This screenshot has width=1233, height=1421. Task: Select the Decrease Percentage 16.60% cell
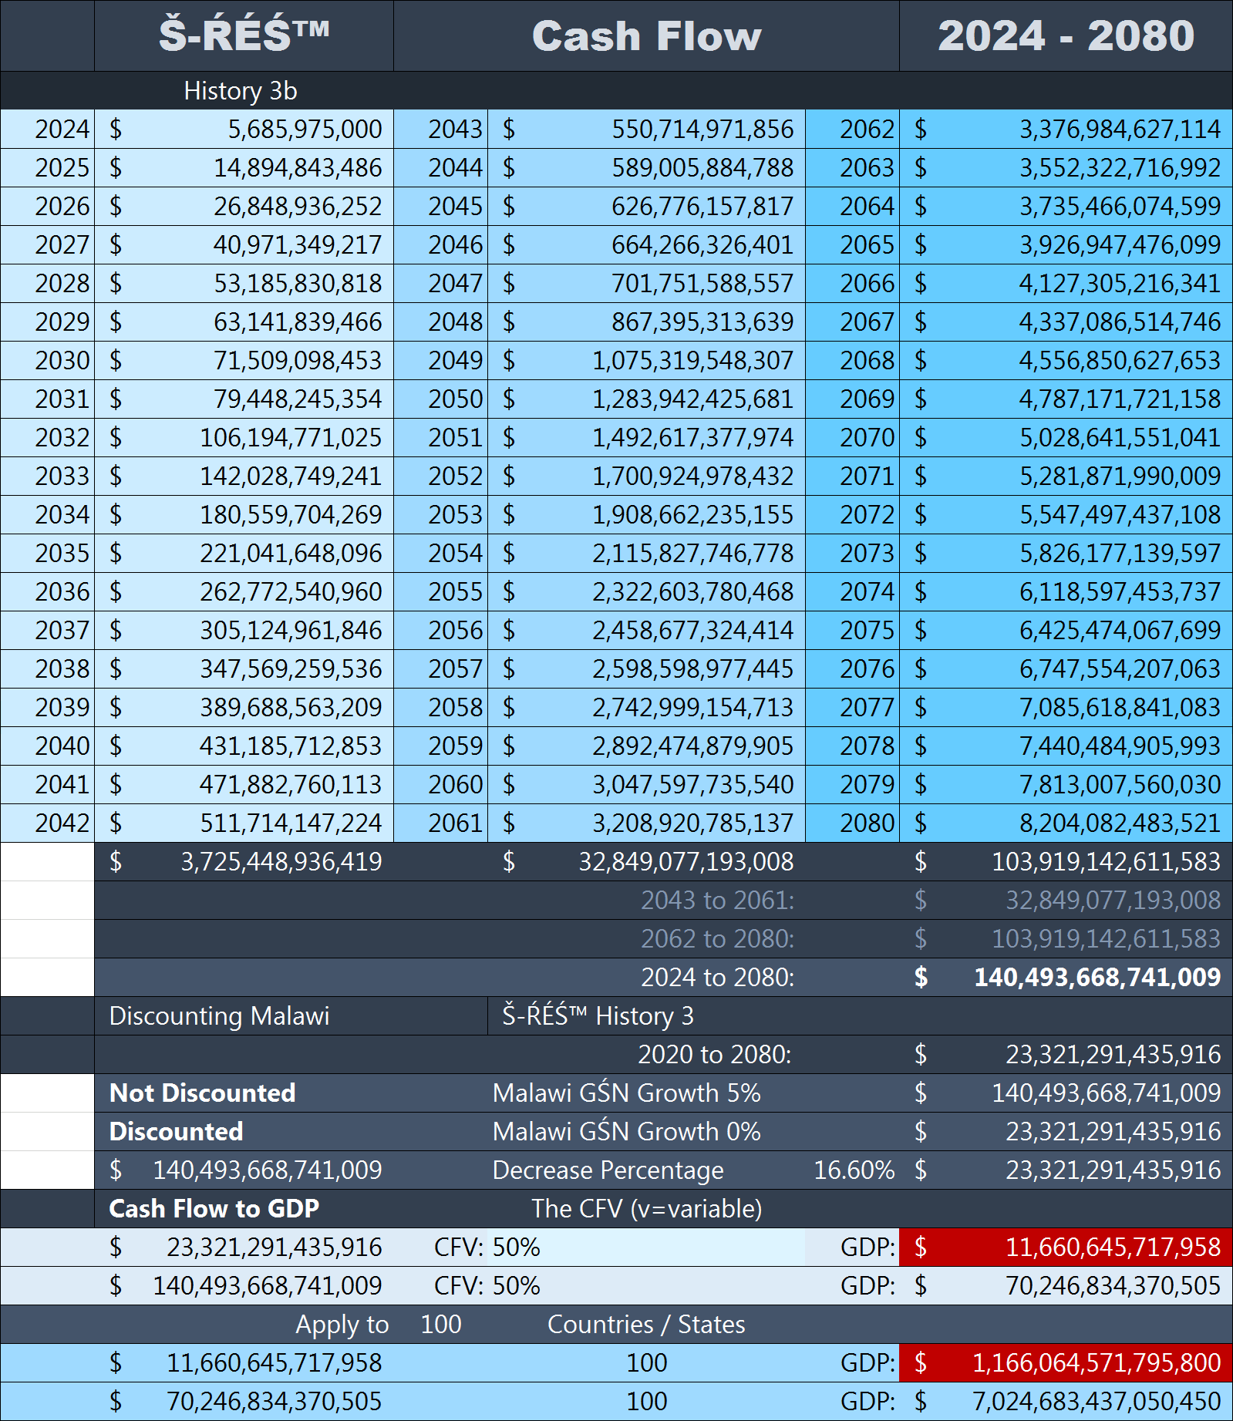(x=854, y=1170)
